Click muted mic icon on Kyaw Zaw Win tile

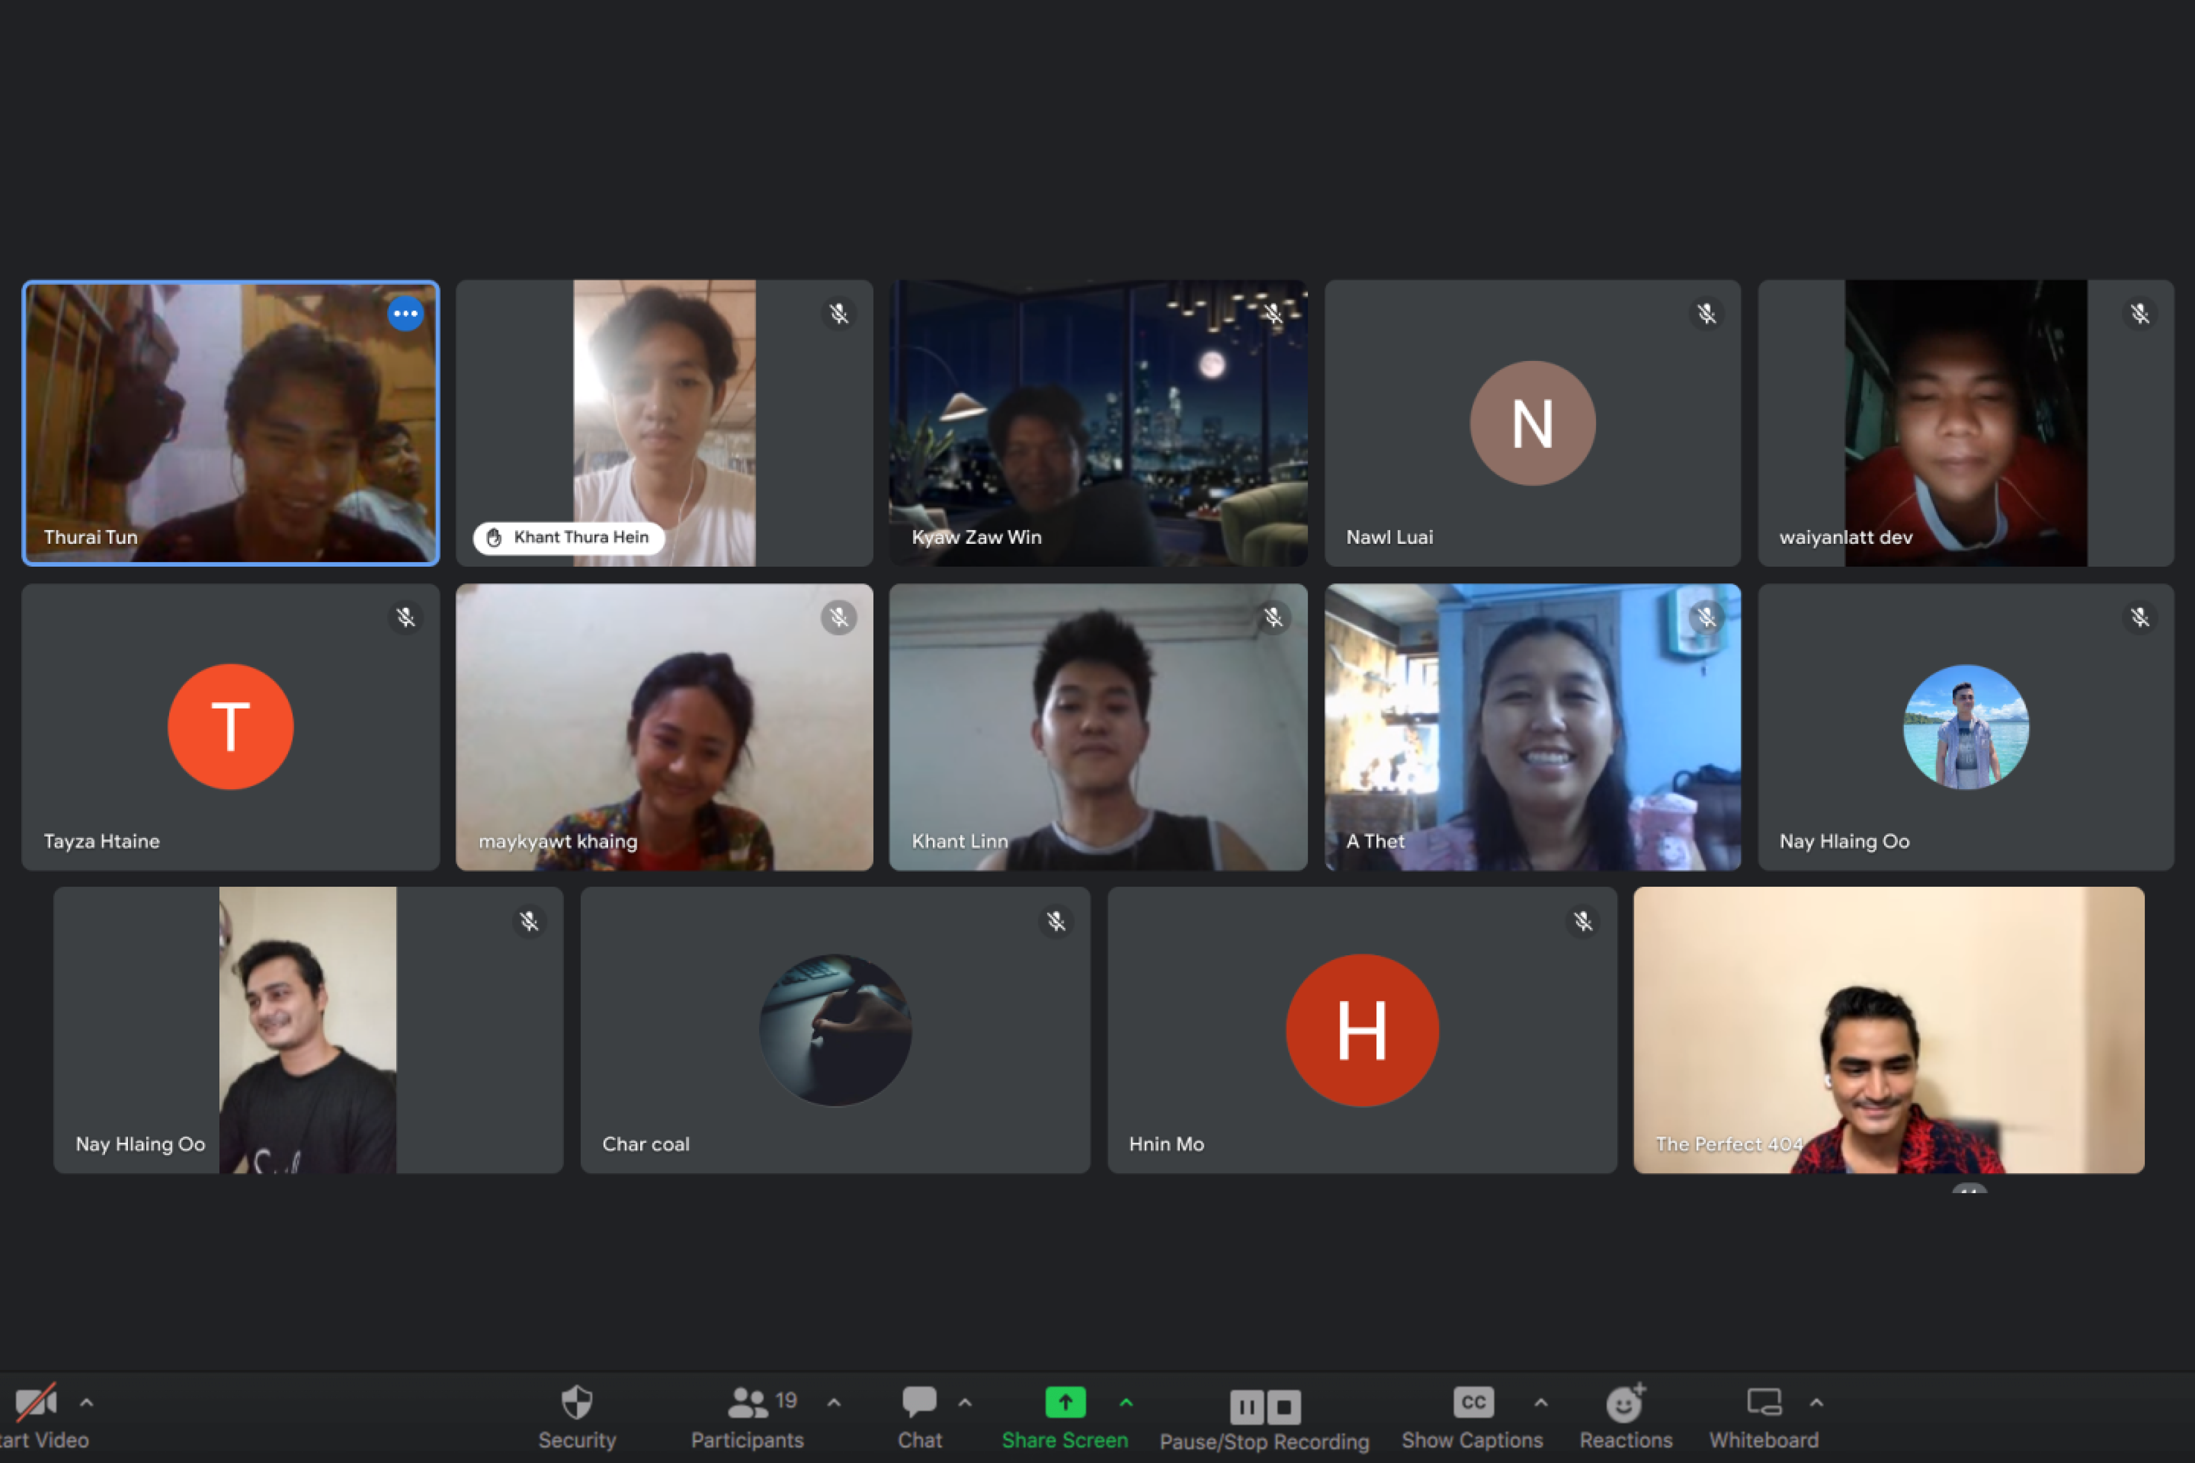pyautogui.click(x=1273, y=314)
